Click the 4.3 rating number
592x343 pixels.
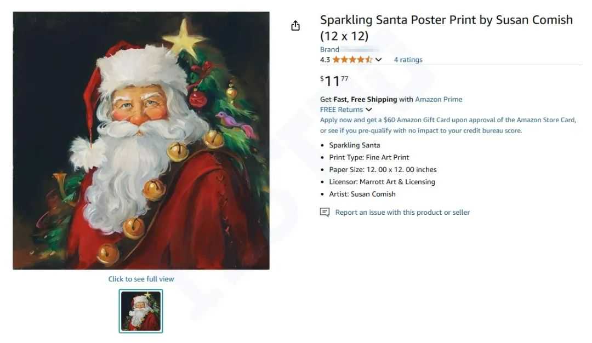[325, 60]
